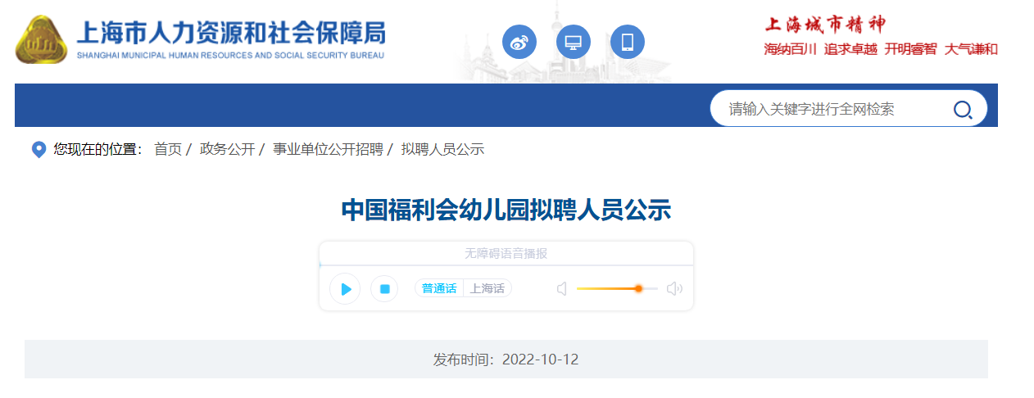
Task: Click the 追求卓越 slogan text
Action: pyautogui.click(x=850, y=49)
